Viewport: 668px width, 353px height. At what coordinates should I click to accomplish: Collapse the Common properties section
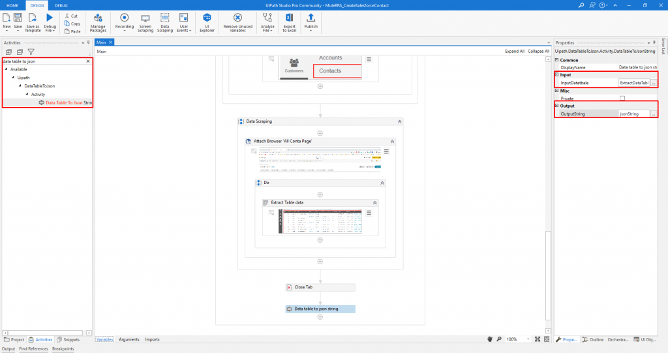557,60
